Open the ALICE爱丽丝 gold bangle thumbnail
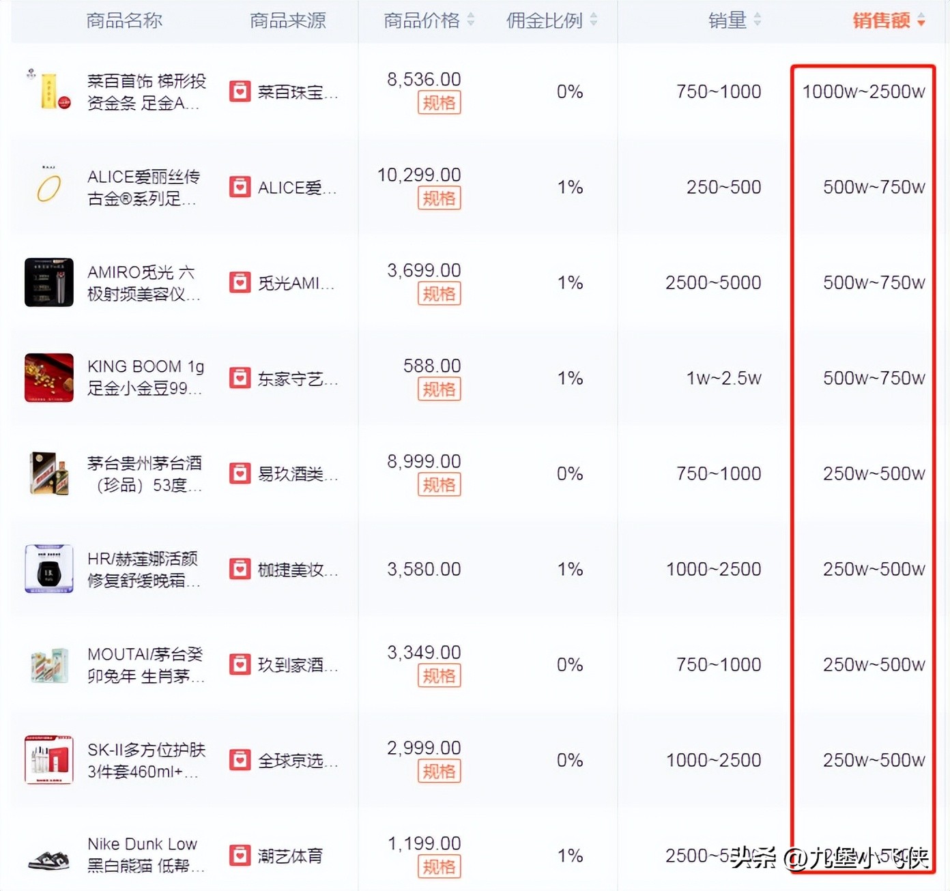 (49, 187)
